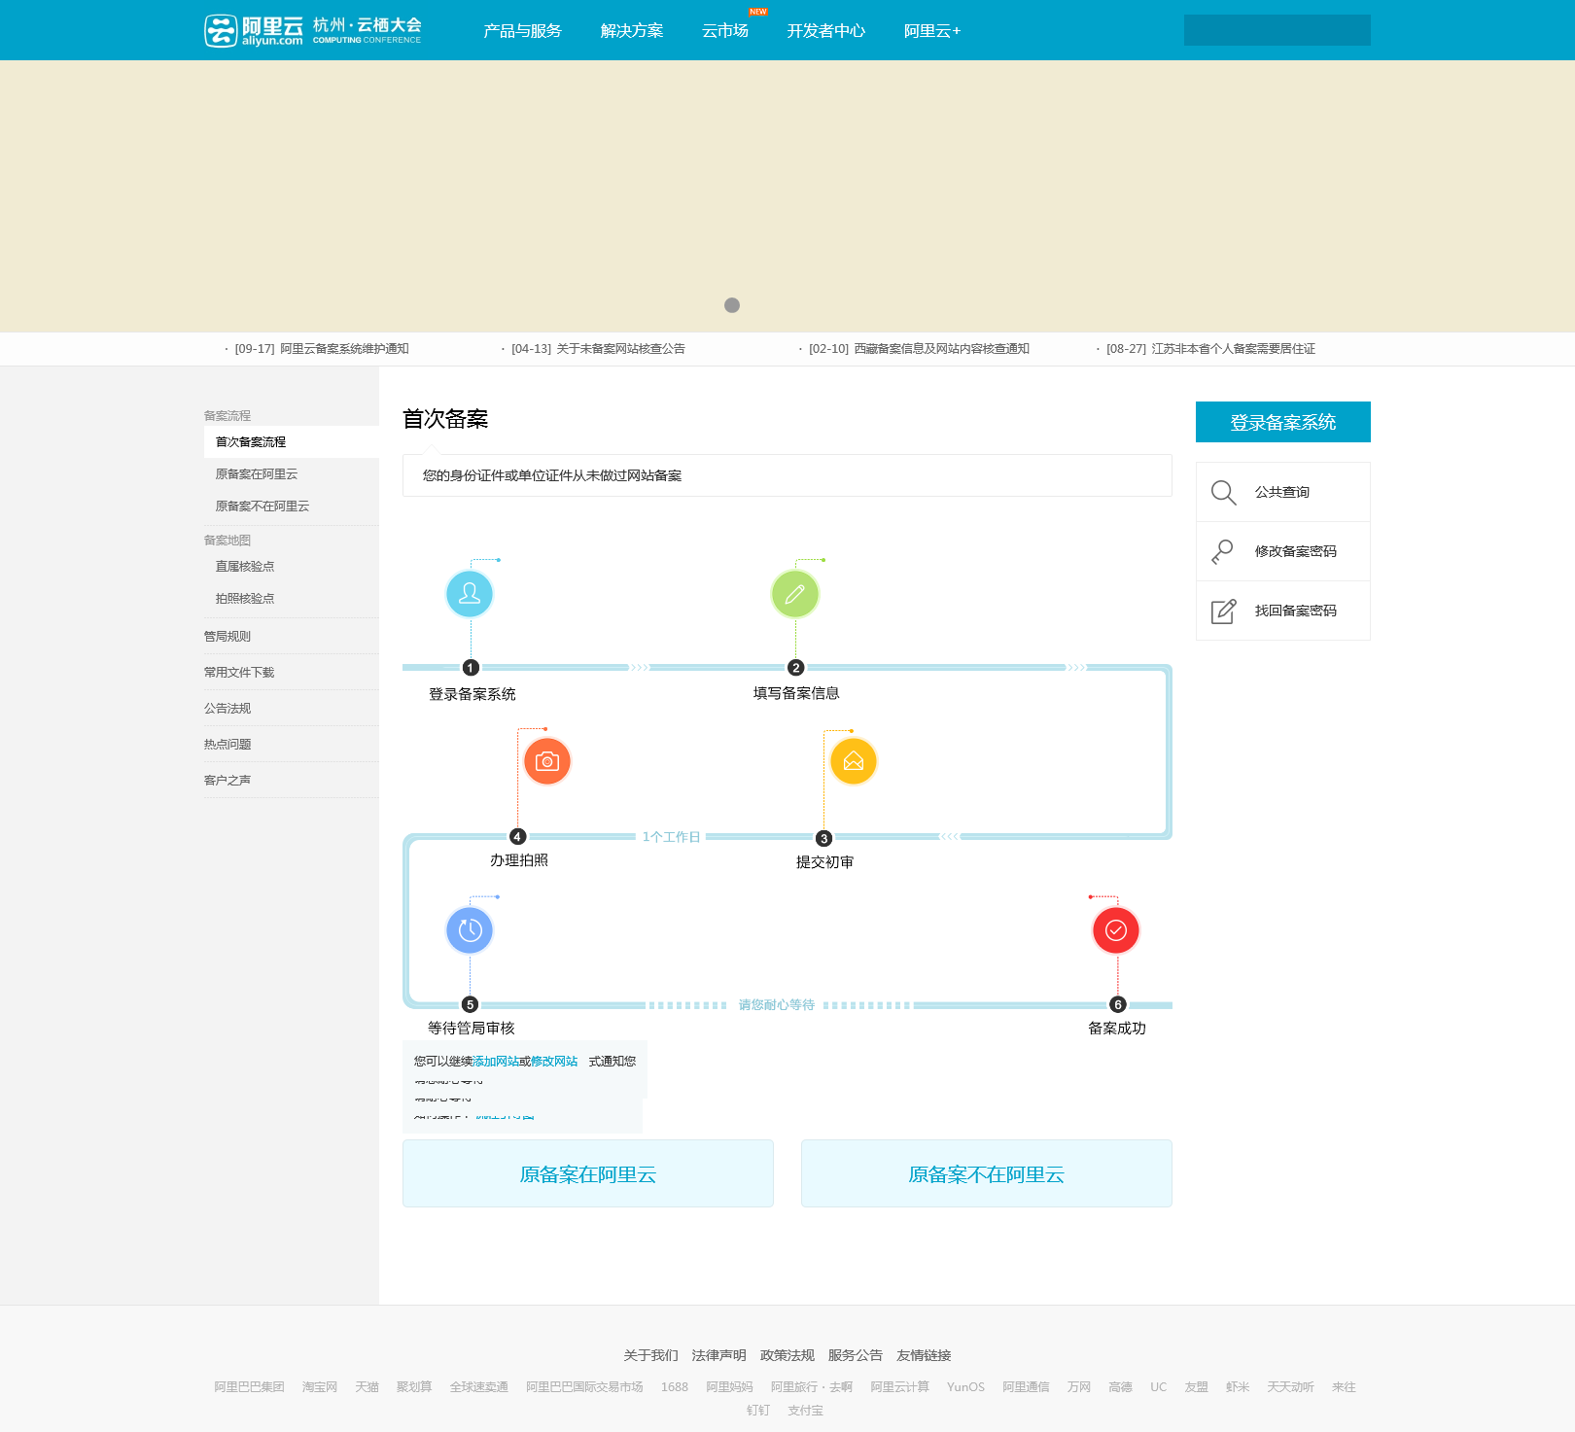The height and width of the screenshot is (1432, 1575).
Task: Open 法律声明 in the footer
Action: click(718, 1355)
